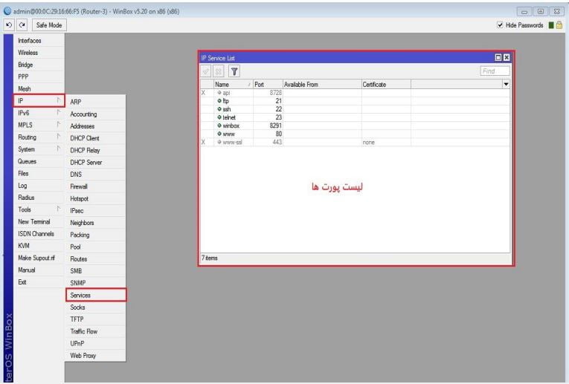Click the Undo arrow icon
This screenshot has width=569, height=384.
coord(7,25)
